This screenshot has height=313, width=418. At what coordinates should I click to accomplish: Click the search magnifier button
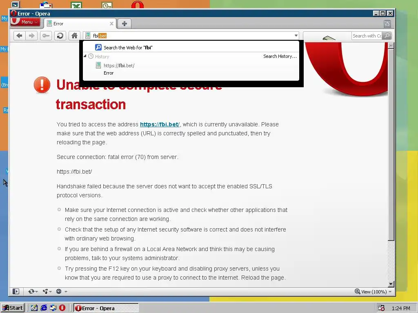[387, 36]
